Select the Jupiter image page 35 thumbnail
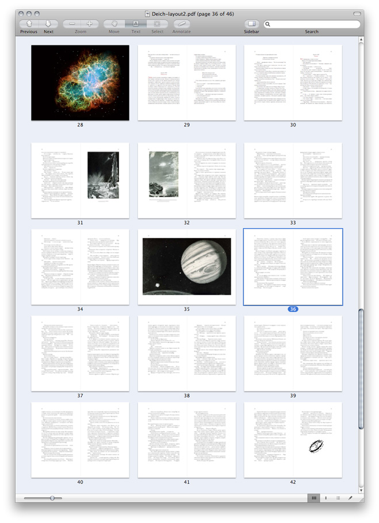Viewport: 379px width, 523px height. pyautogui.click(x=186, y=267)
